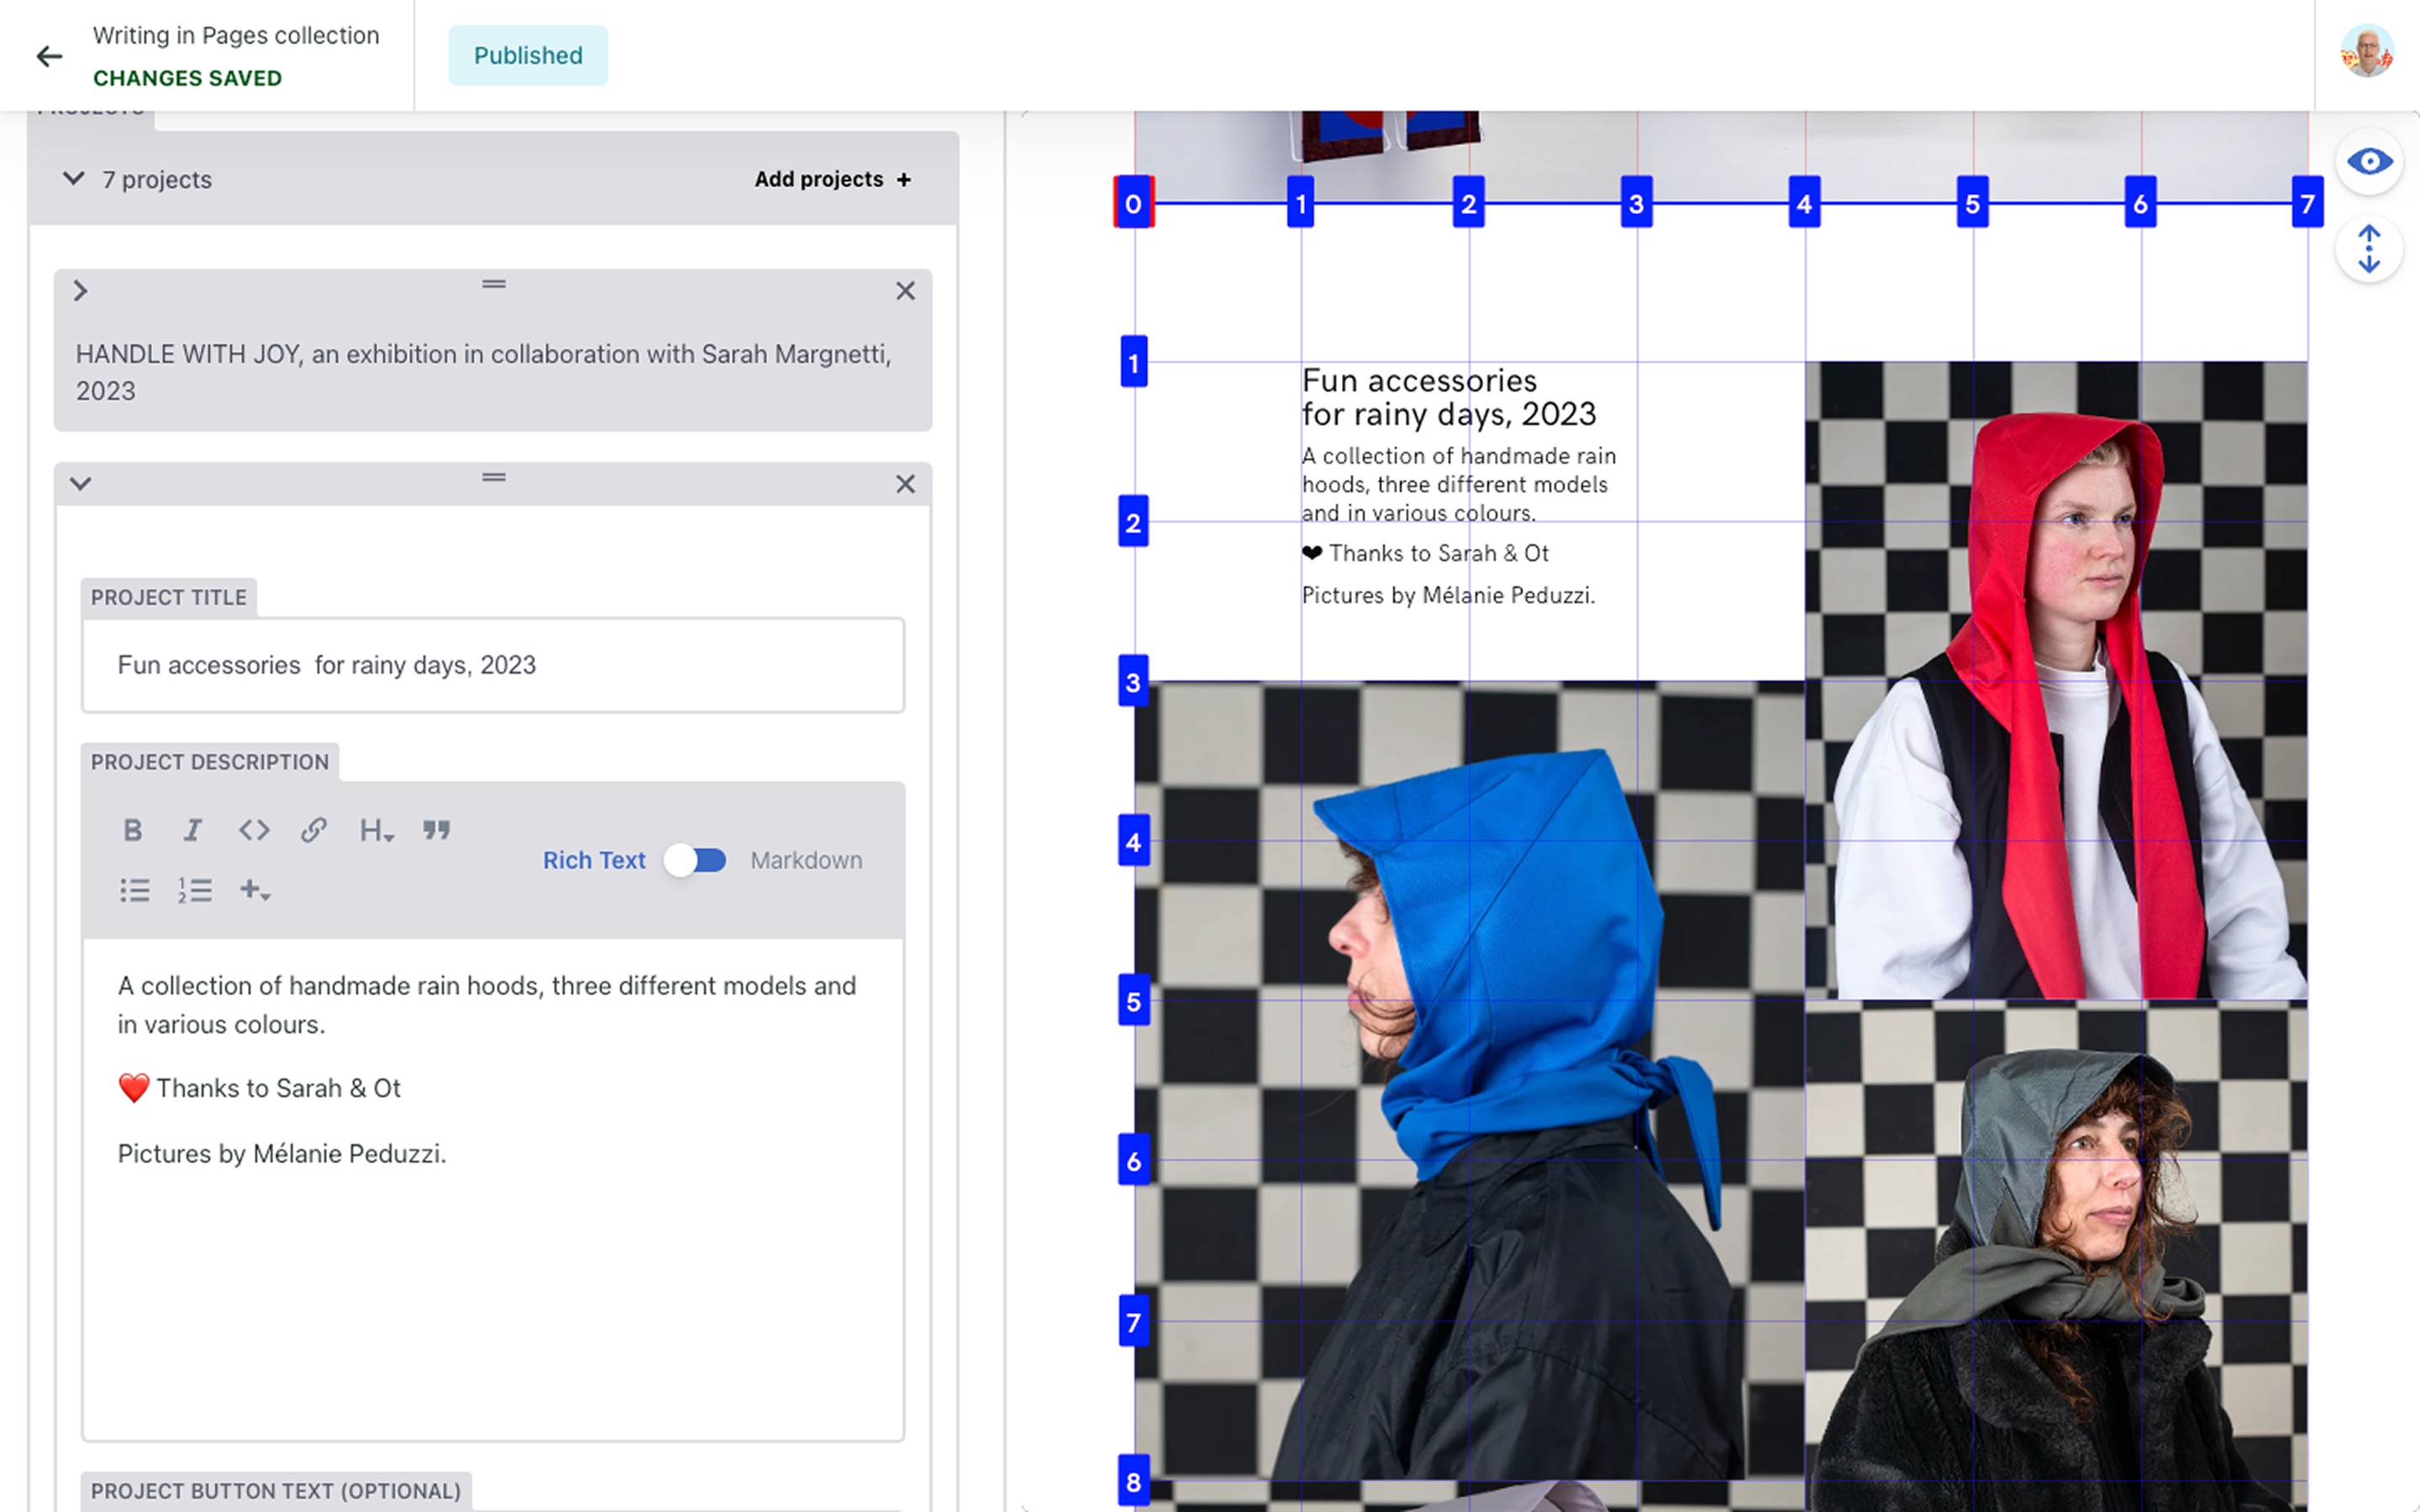This screenshot has width=2420, height=1512.
Task: Click the 'PROJECT DESCRIPTION' field label
Action: coord(210,762)
